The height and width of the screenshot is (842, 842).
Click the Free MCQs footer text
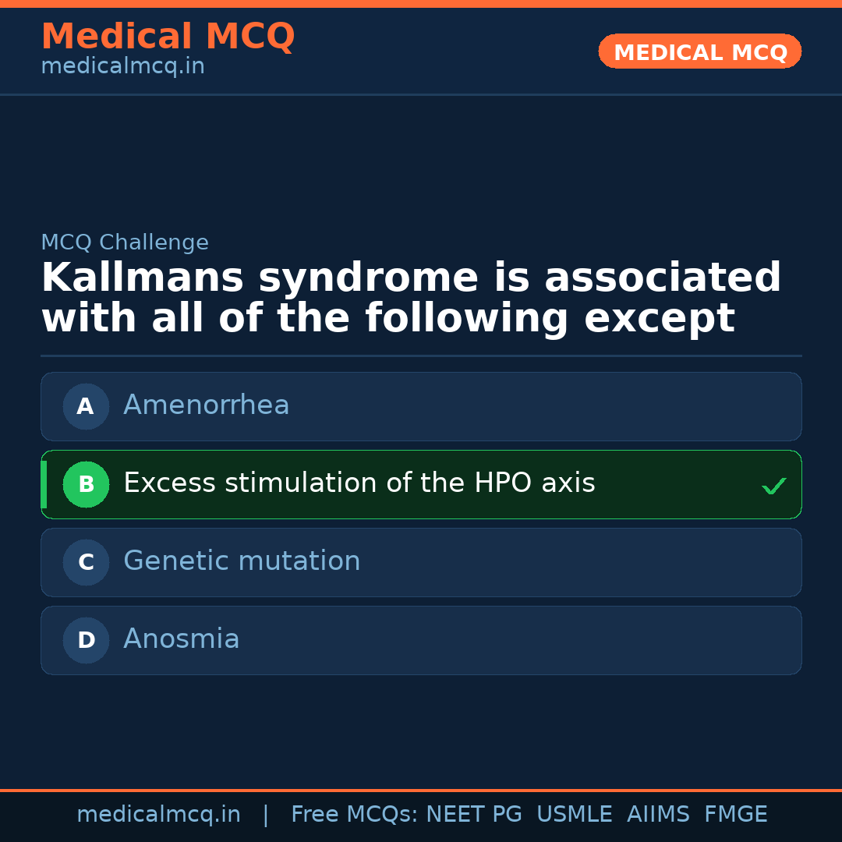355,815
